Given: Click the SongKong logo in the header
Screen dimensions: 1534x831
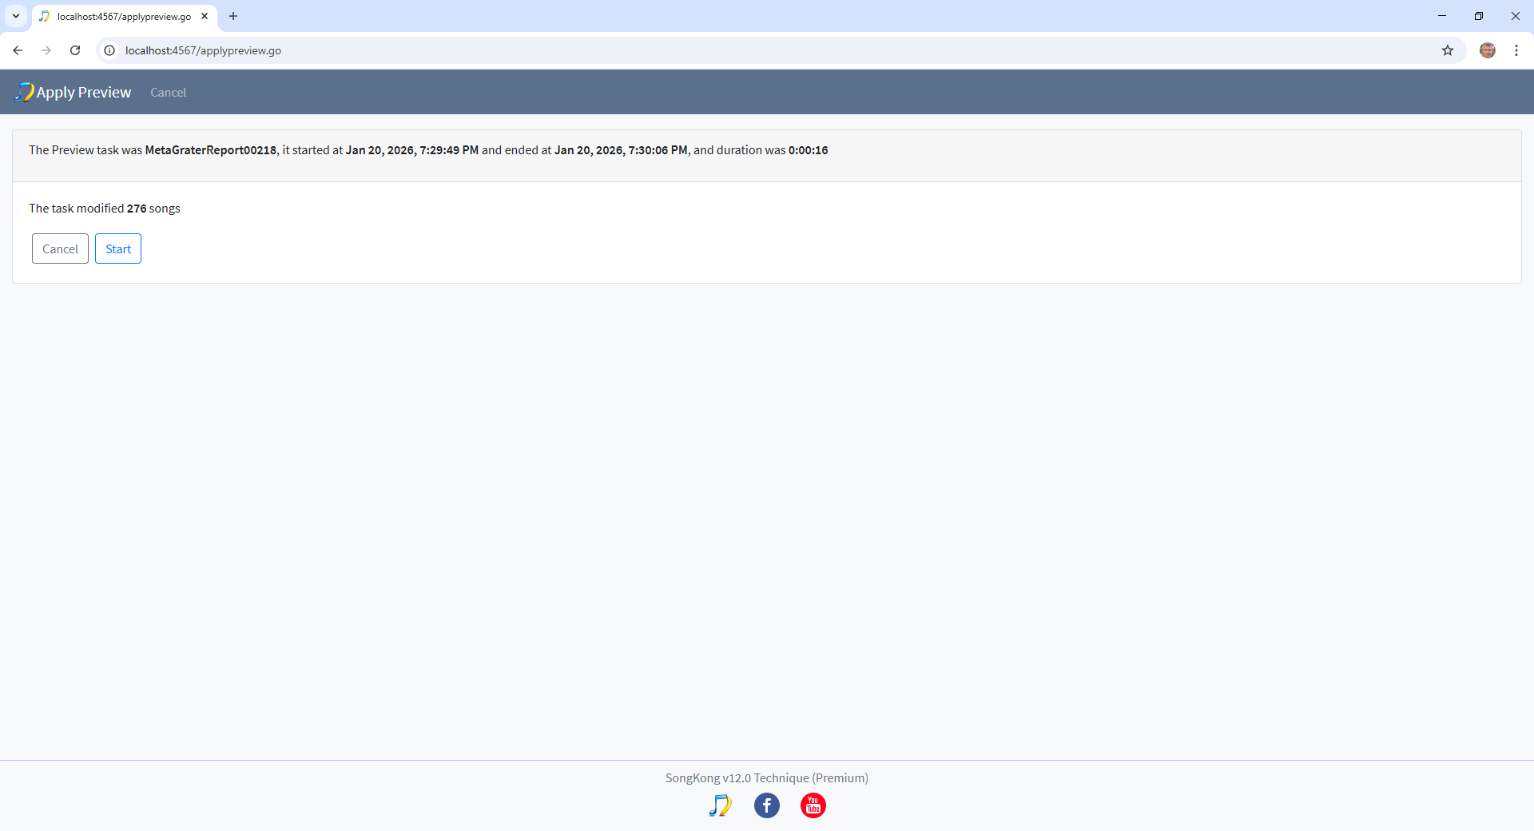Looking at the screenshot, I should pyautogui.click(x=25, y=92).
